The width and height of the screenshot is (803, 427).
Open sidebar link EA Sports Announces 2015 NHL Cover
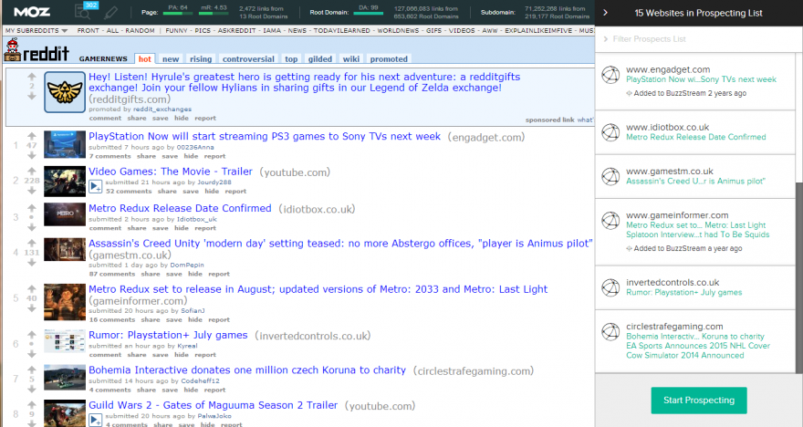pos(697,346)
